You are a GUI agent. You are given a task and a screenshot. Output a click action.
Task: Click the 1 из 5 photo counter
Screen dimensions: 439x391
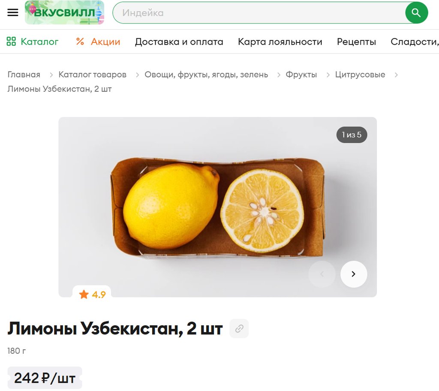(352, 135)
